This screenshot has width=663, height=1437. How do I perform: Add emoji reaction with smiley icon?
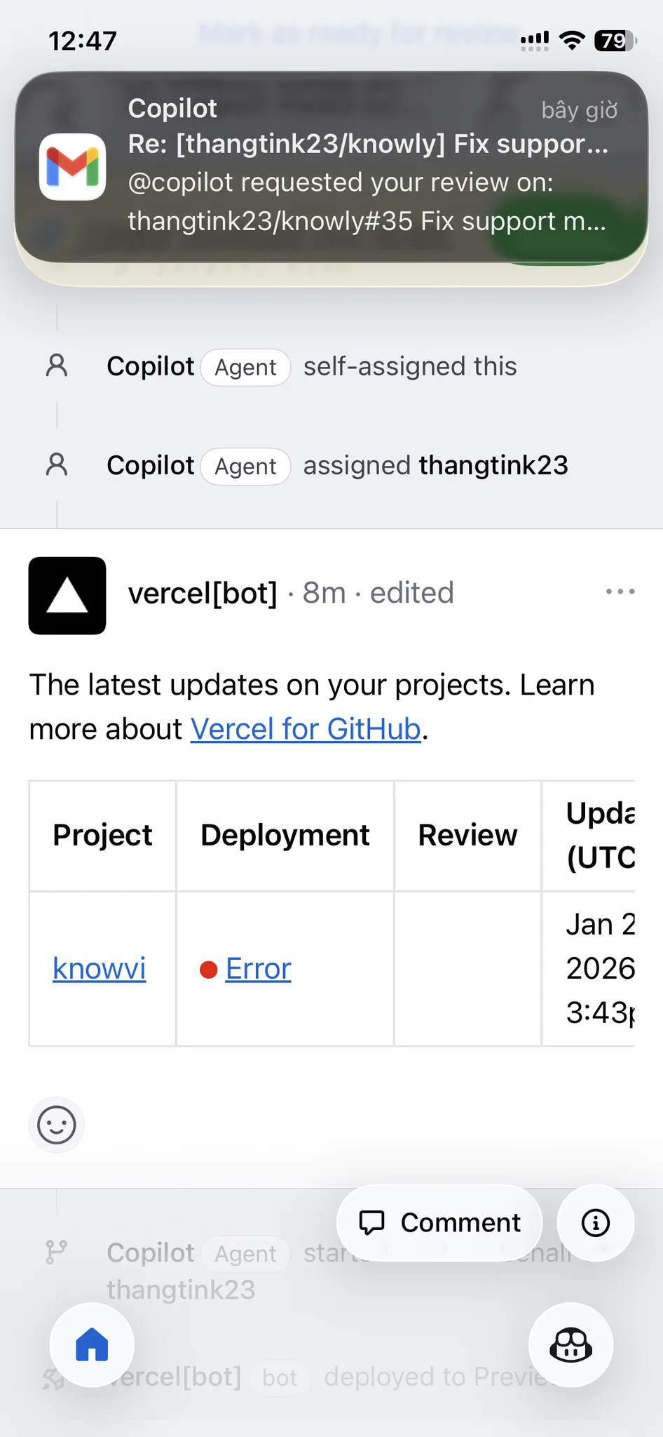click(57, 1125)
